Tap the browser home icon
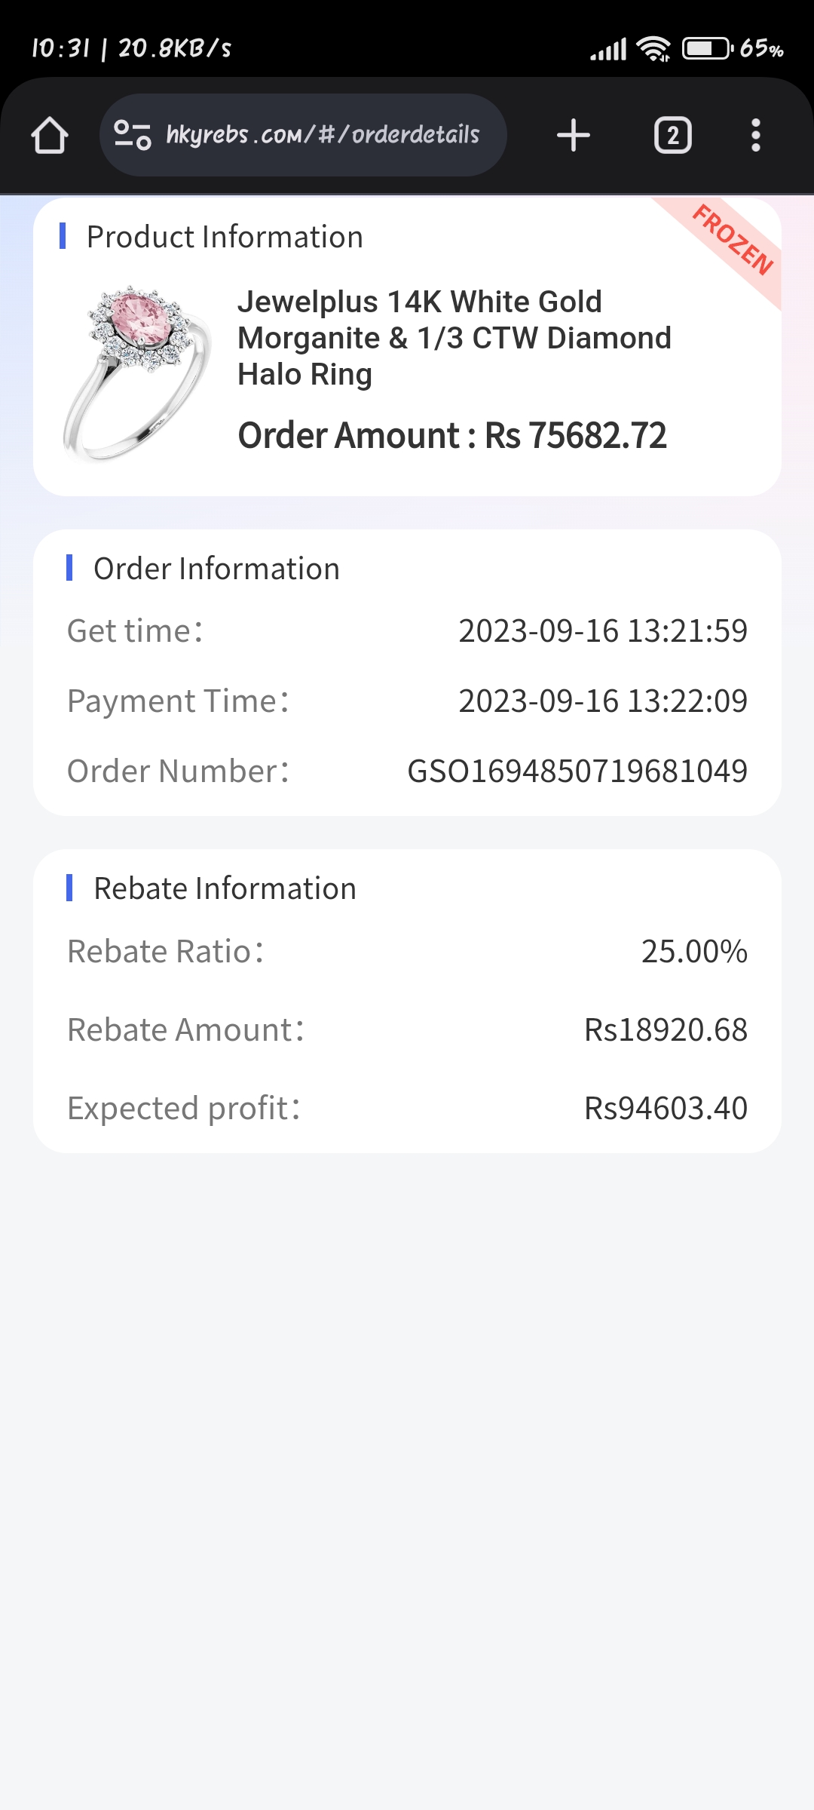Screen dimensions: 814x1810 coord(50,136)
